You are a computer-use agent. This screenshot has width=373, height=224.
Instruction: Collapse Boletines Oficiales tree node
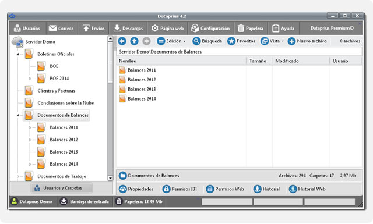(x=18, y=54)
